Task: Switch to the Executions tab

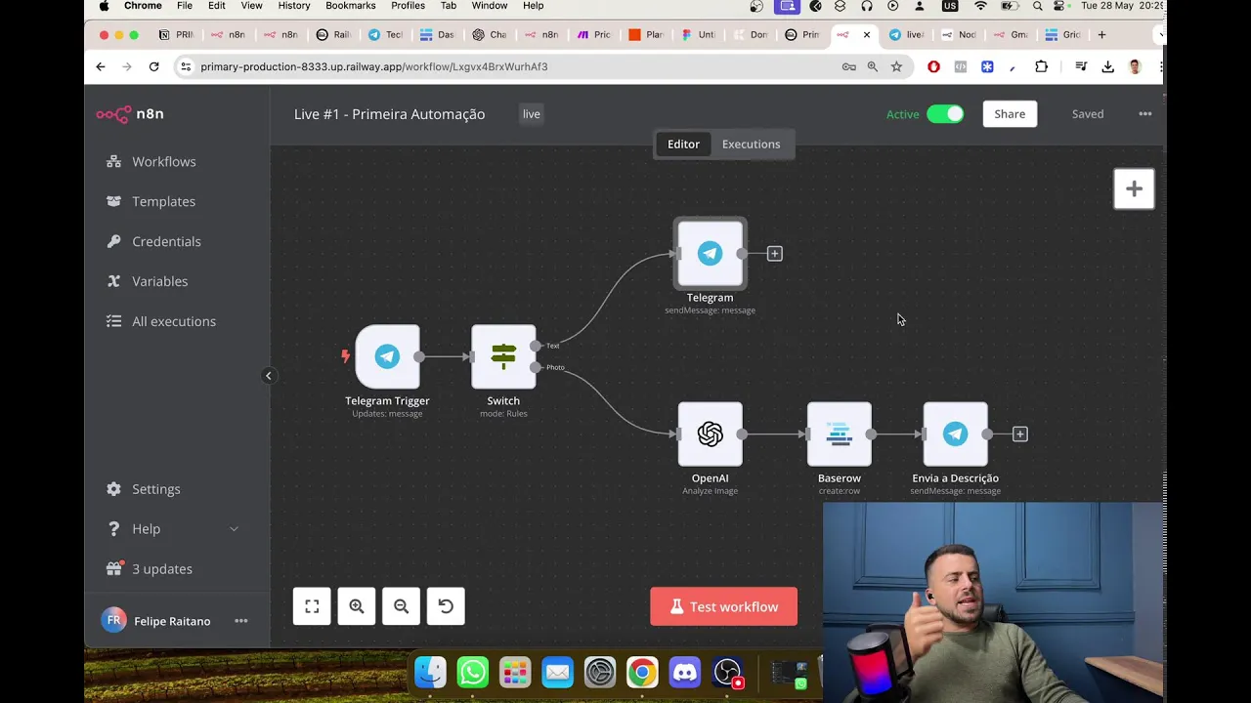Action: [751, 145]
